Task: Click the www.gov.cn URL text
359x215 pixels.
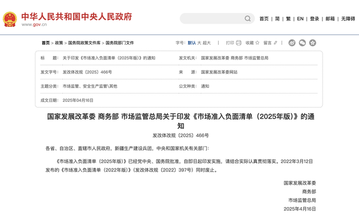Action: coord(34,25)
